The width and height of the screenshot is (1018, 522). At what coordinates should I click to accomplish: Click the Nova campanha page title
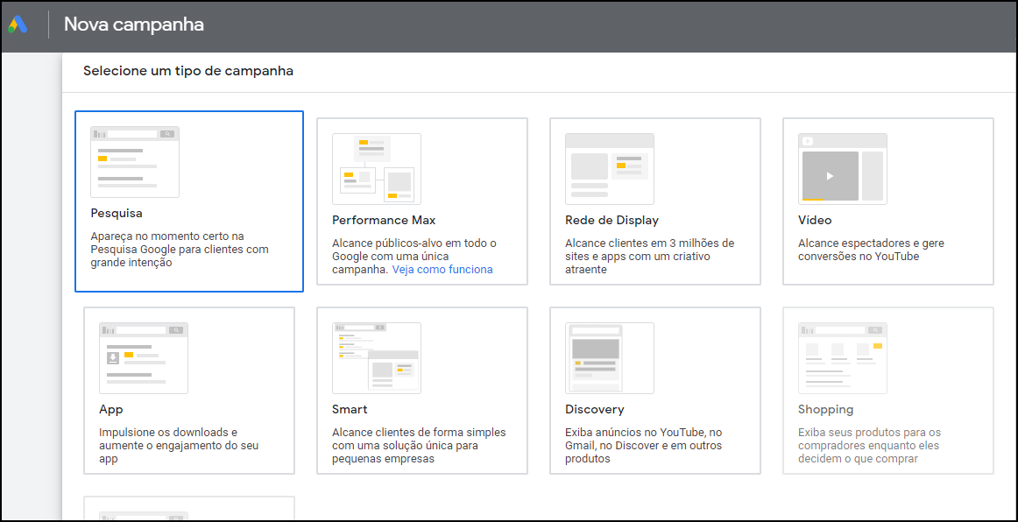click(134, 25)
